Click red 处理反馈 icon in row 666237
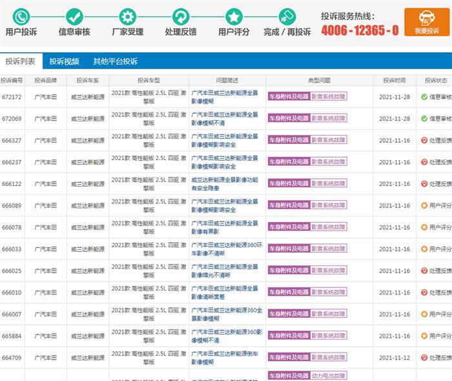 [x=424, y=162]
